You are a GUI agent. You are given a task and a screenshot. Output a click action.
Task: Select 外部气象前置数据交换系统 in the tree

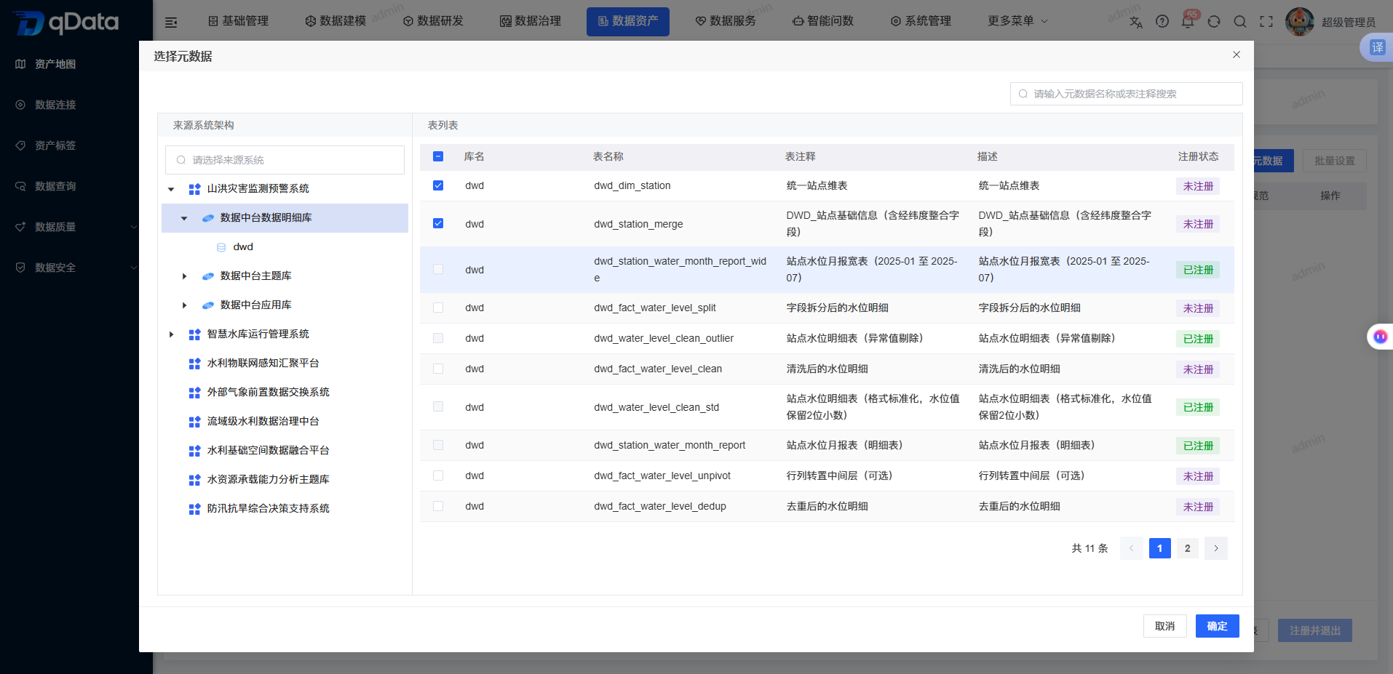tap(268, 393)
